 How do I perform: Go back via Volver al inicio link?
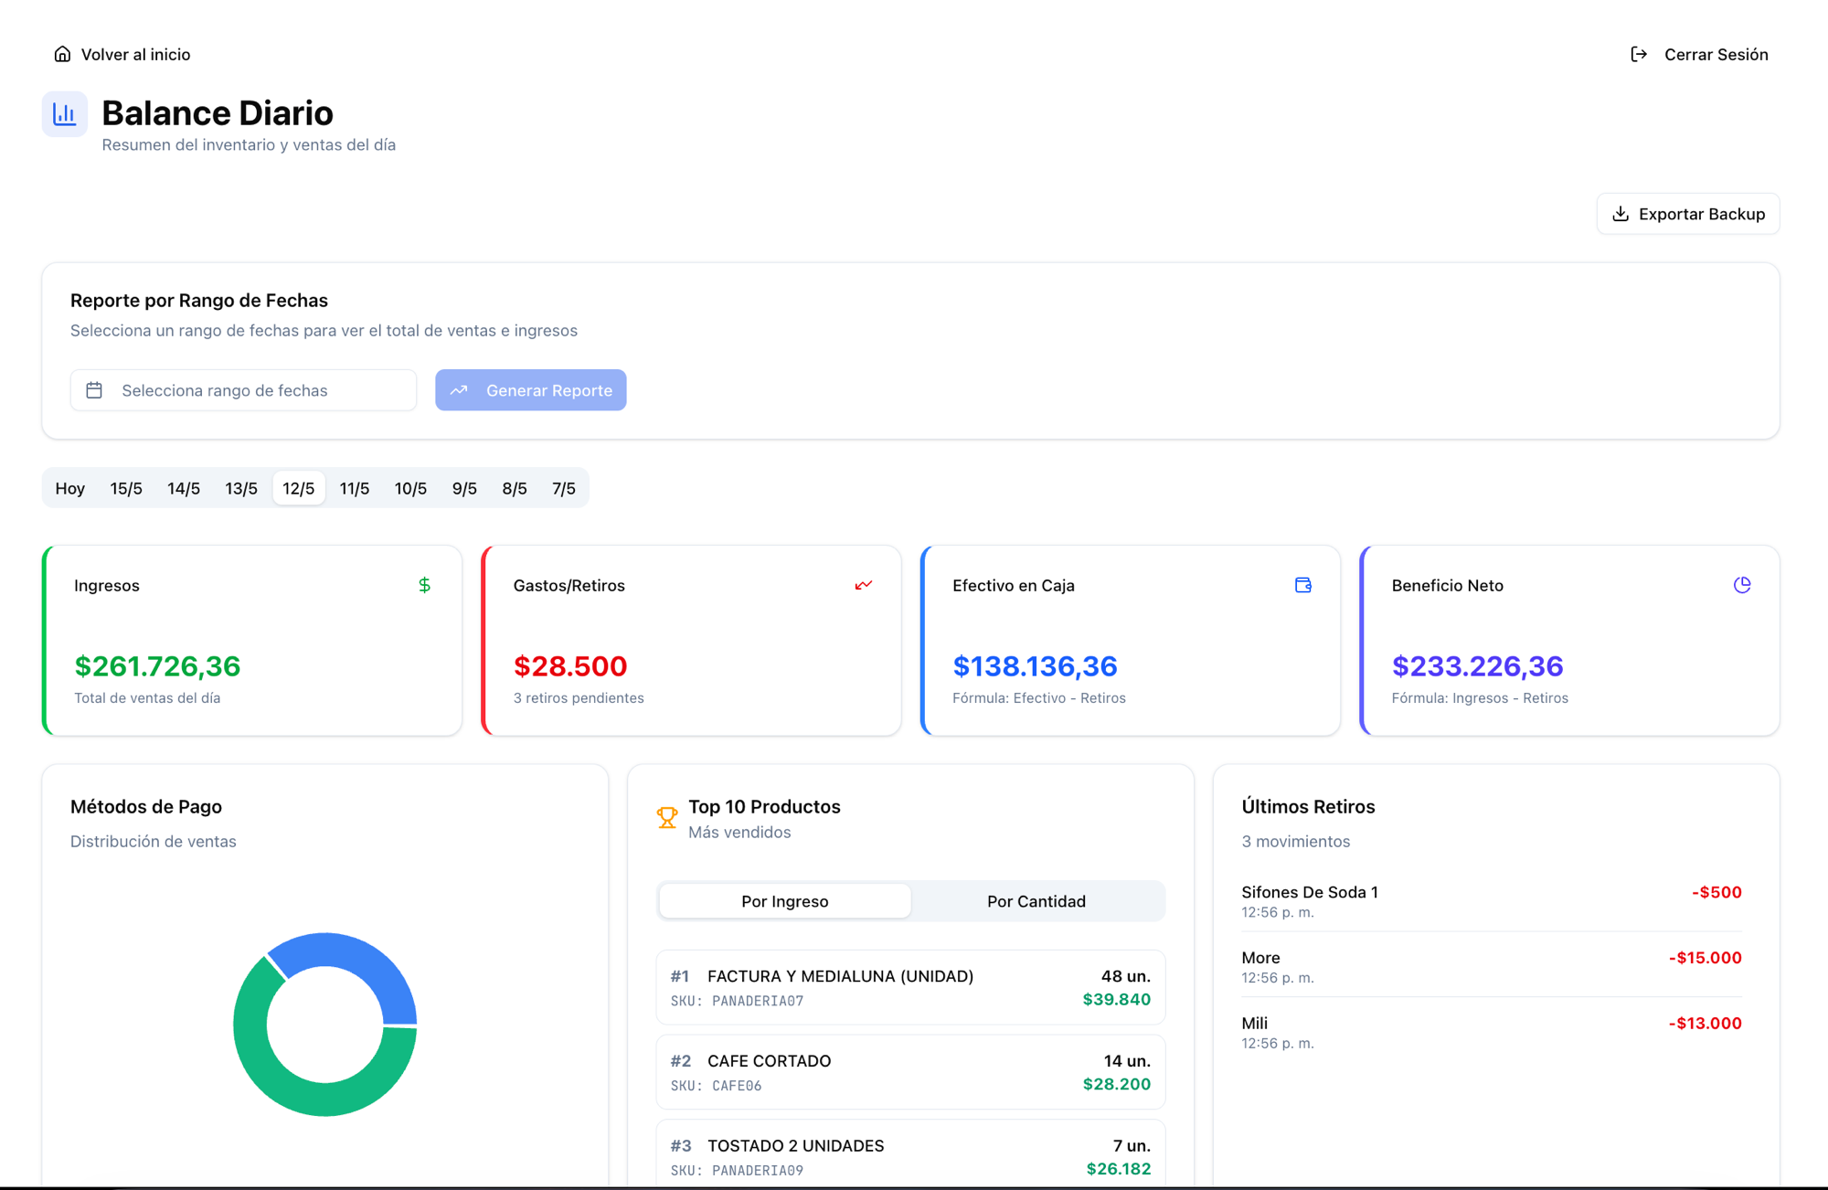coord(122,54)
